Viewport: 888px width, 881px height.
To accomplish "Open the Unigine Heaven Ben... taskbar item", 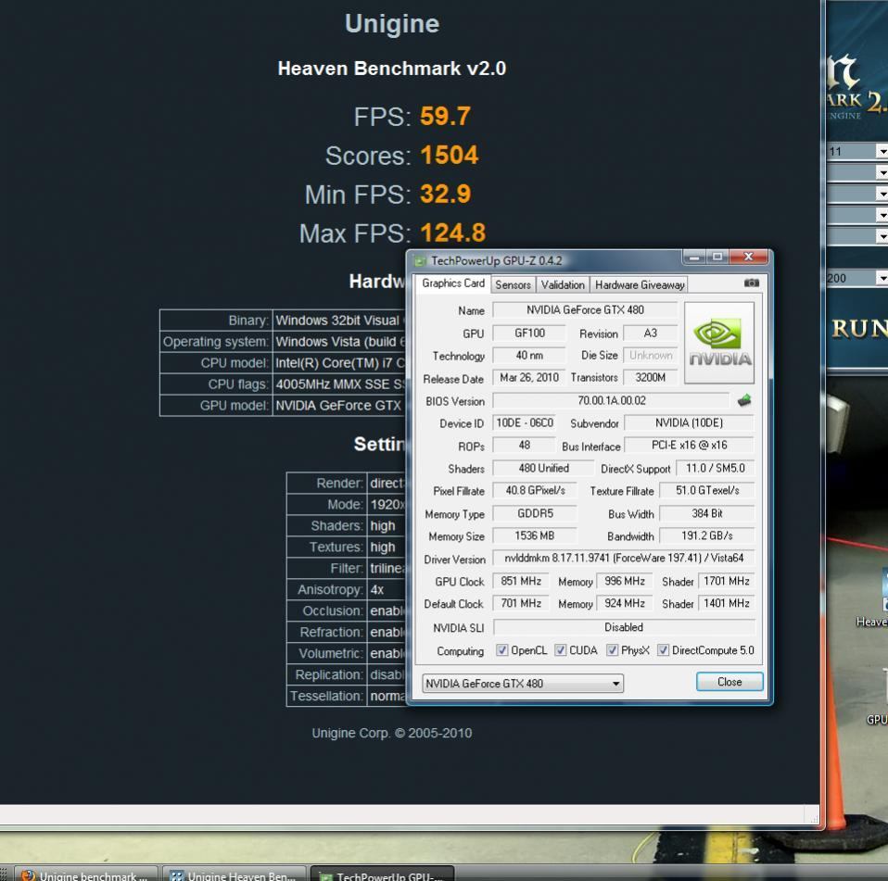I will click(x=235, y=875).
